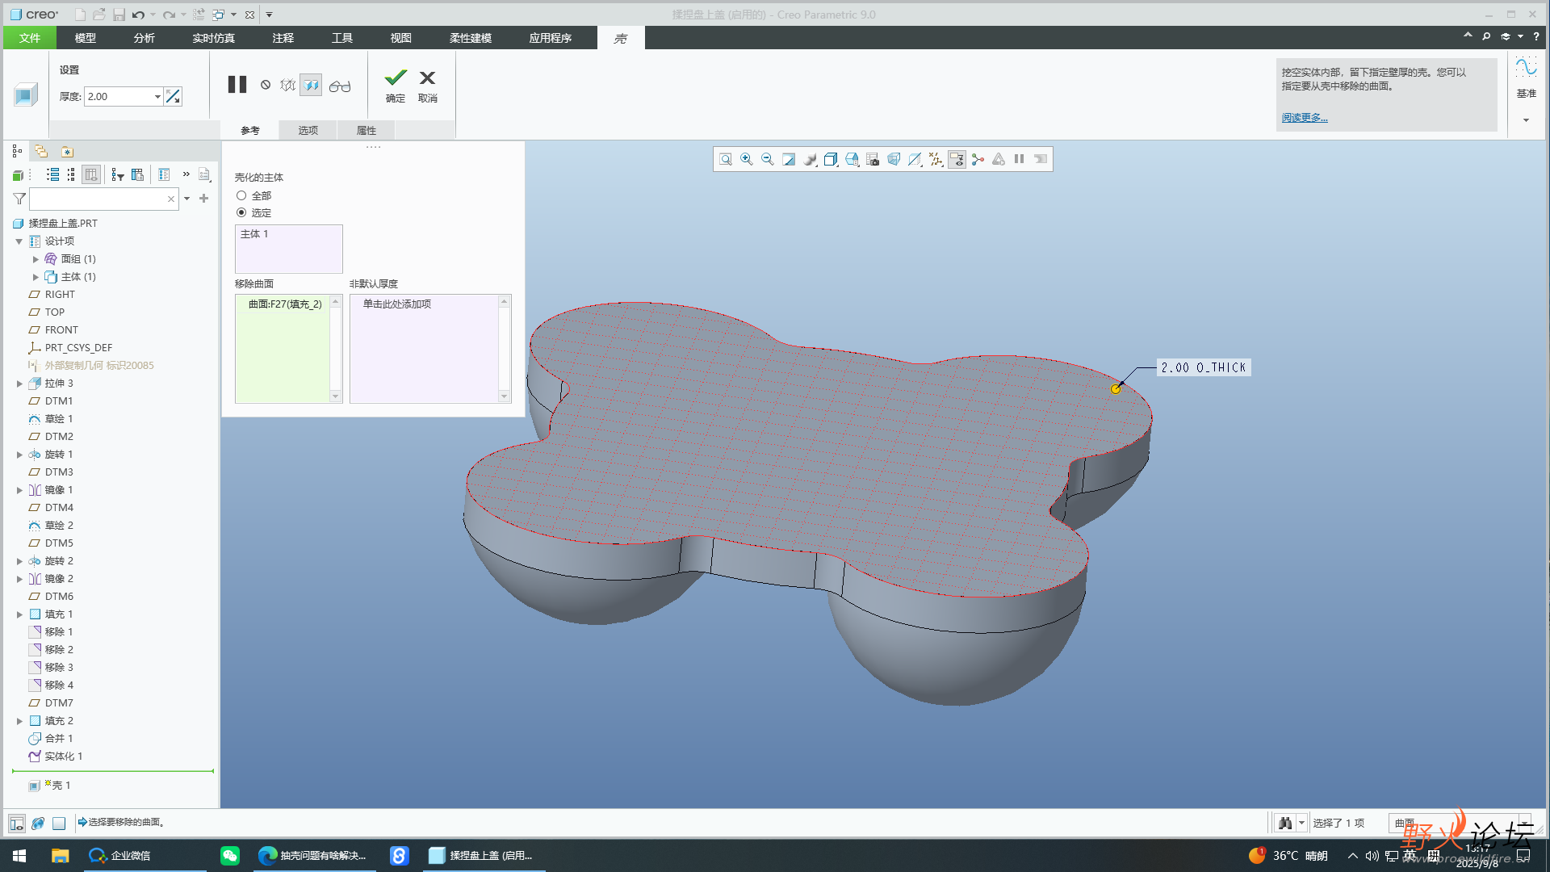
Task: Open 文件 menu
Action: pos(30,38)
